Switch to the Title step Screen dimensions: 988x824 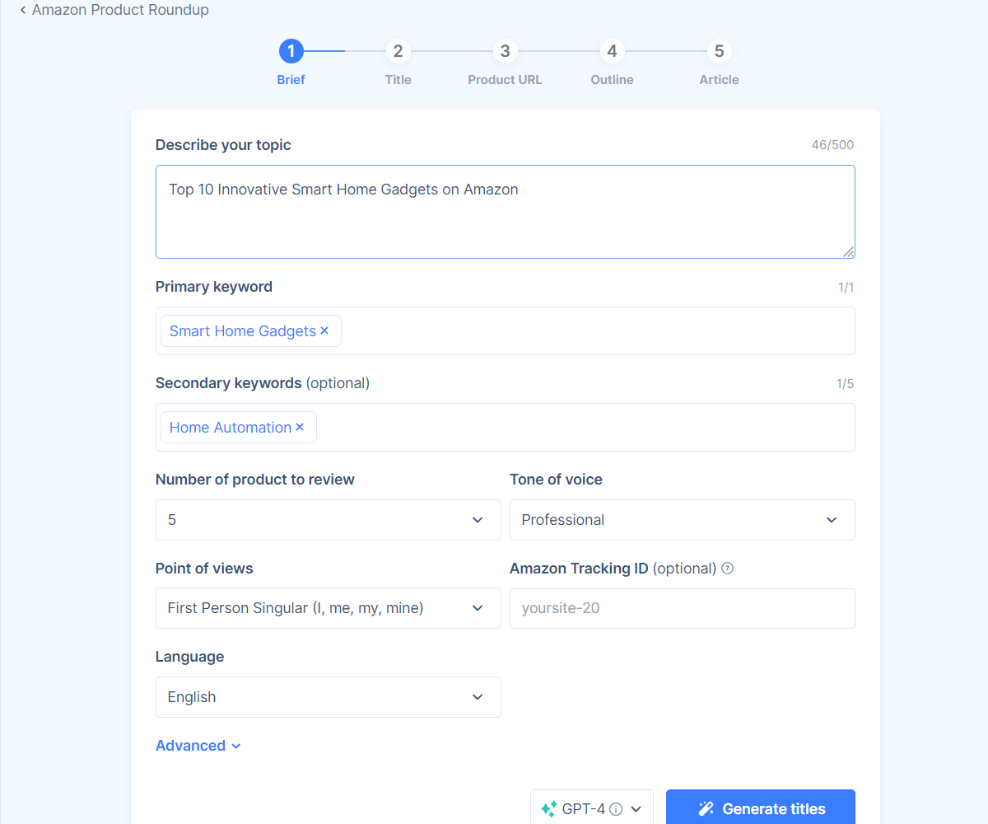[x=398, y=51]
